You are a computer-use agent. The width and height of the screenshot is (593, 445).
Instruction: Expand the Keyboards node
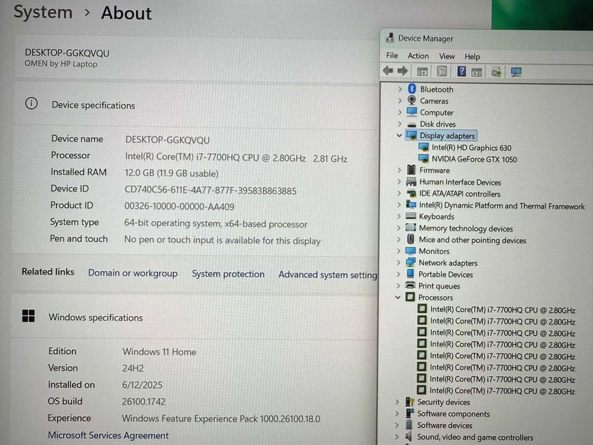[x=399, y=216]
